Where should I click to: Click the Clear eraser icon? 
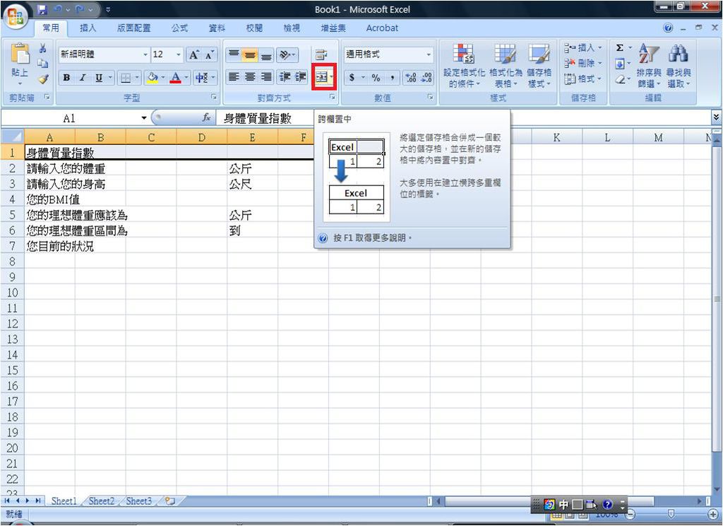(x=620, y=79)
